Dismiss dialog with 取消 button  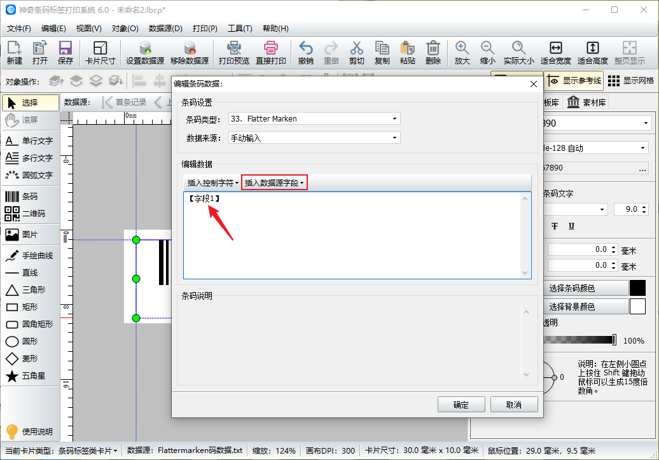[x=514, y=405]
